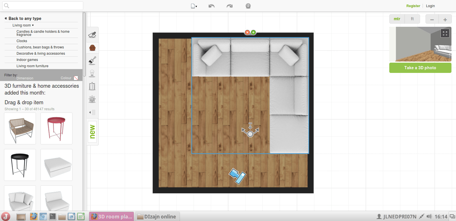This screenshot has width=456, height=221.
Task: Remove sofa with the red delete icon
Action: click(x=247, y=32)
